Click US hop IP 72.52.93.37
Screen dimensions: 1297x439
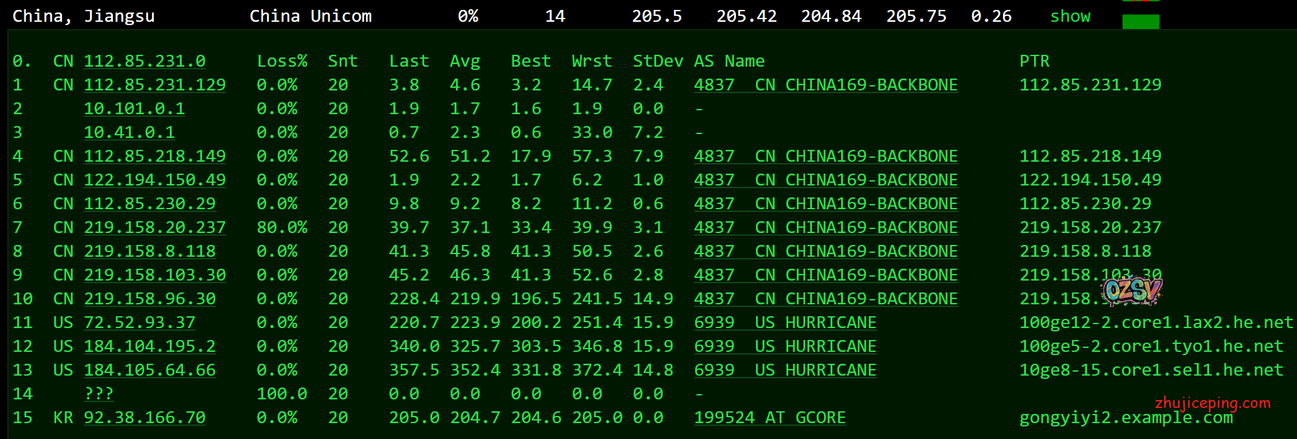coord(139,323)
